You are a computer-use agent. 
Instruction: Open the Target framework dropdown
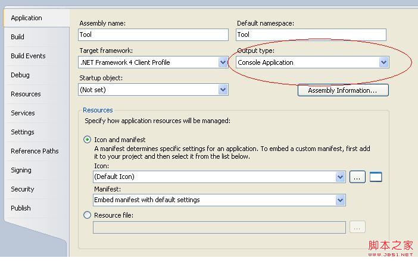(223, 62)
